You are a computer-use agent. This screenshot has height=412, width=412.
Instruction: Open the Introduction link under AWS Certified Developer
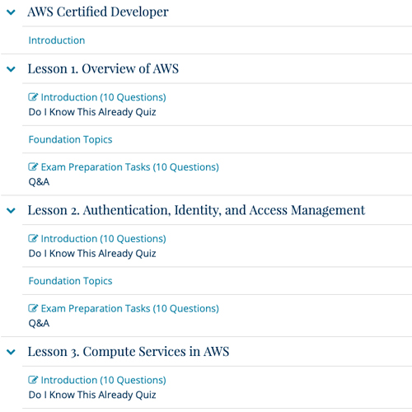coord(57,40)
